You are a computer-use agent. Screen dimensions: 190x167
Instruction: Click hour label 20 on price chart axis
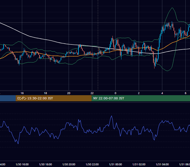click(x=69, y=93)
